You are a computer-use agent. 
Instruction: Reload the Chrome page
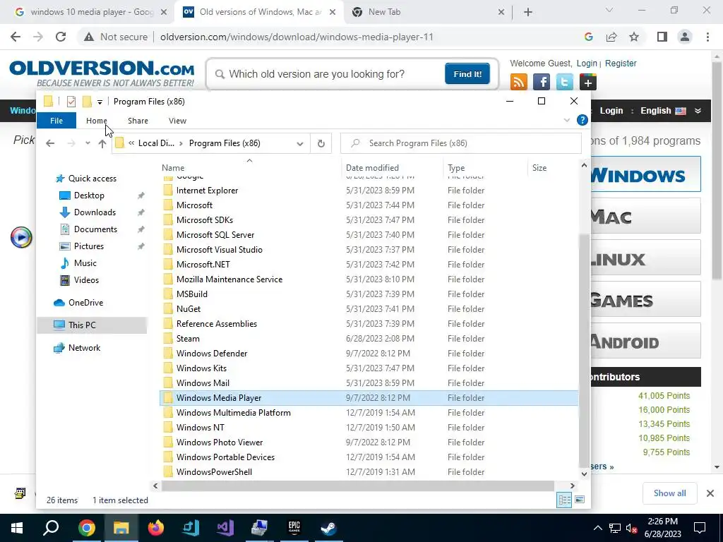(x=61, y=37)
